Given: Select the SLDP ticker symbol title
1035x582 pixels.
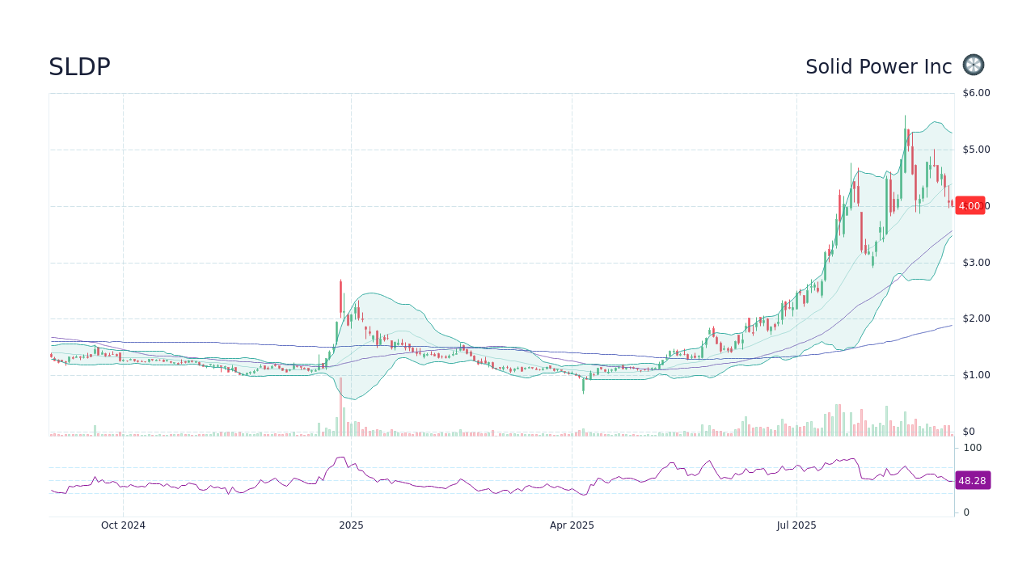Looking at the screenshot, I should 79,67.
